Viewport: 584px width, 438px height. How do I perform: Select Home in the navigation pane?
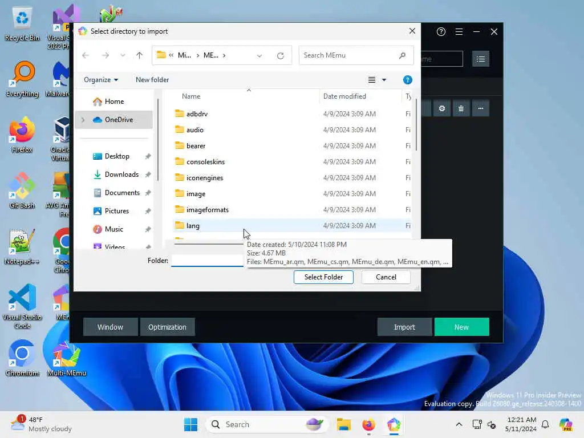coord(114,102)
